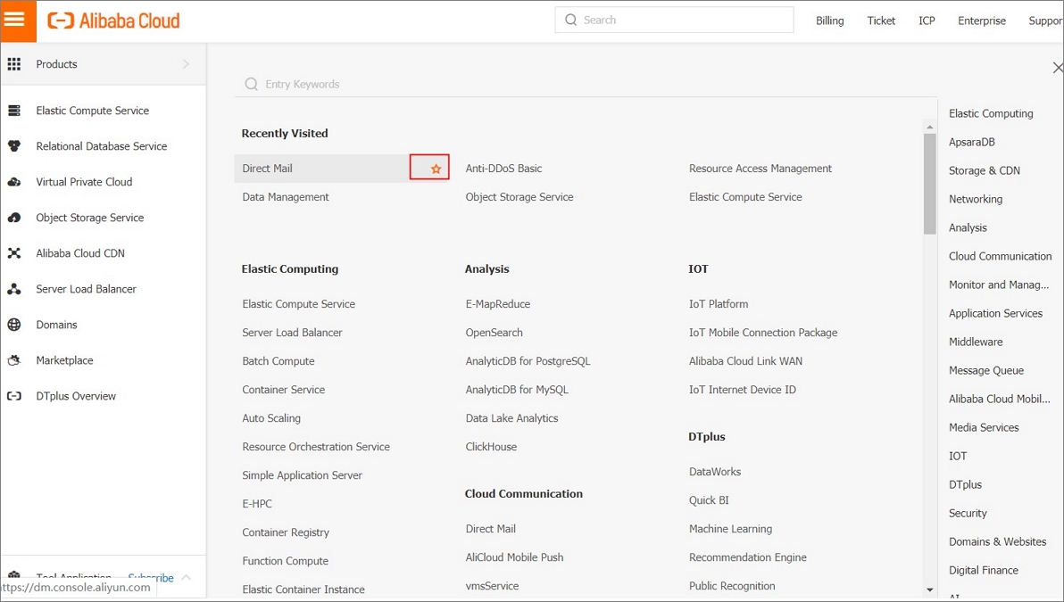Viewport: 1064px width, 602px height.
Task: Click the Subscribe link
Action: 149,577
